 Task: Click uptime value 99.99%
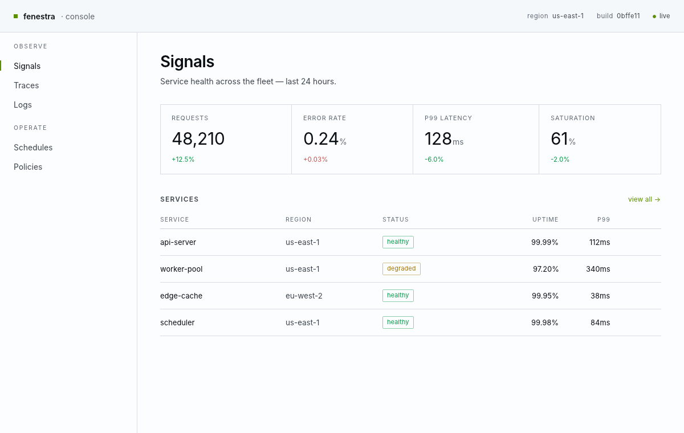[x=545, y=242]
